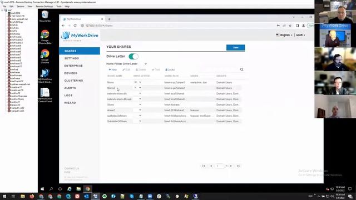Click New share button
This screenshot has height=200, width=356.
(x=112, y=69)
